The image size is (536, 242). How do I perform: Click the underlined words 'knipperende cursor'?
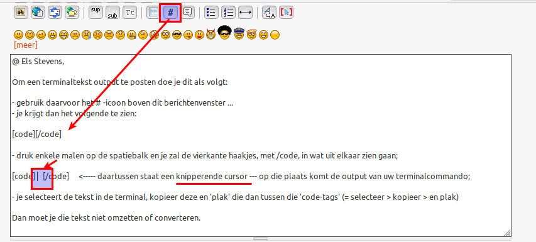pos(212,177)
